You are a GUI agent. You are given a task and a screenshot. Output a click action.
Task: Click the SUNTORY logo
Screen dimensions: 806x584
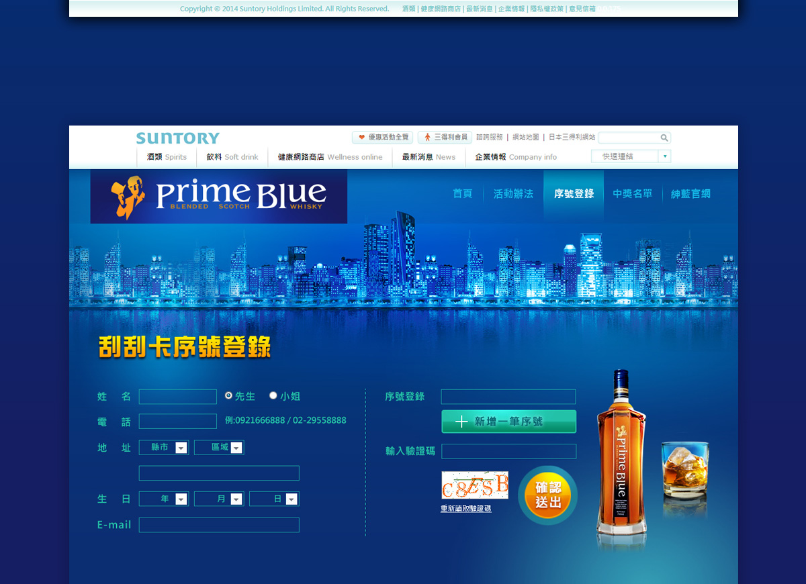pos(178,138)
